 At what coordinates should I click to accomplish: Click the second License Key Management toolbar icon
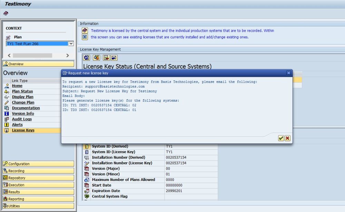tap(96, 58)
